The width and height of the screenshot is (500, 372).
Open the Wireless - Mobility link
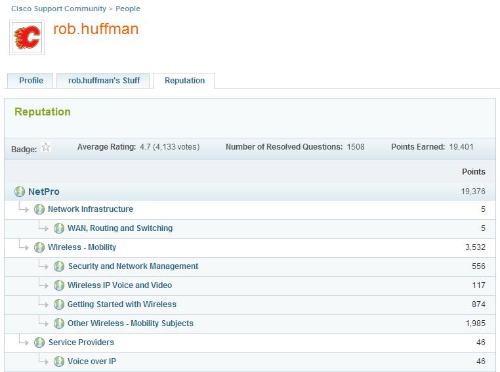click(82, 247)
